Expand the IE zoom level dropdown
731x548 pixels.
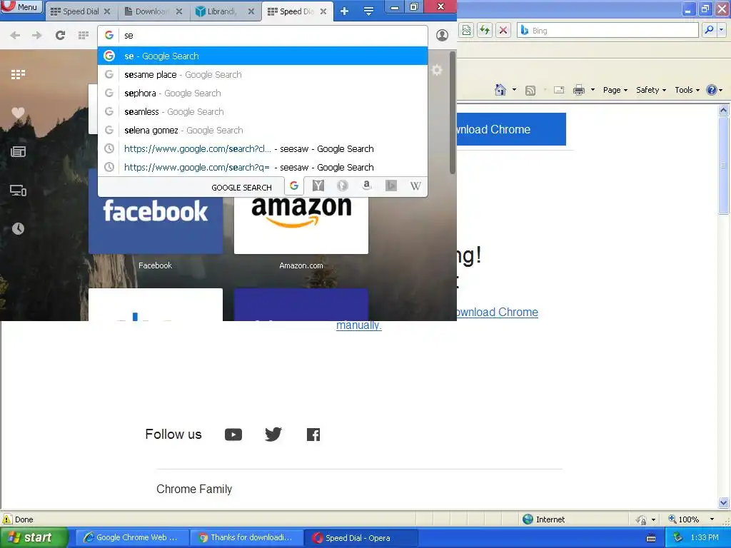[712, 519]
